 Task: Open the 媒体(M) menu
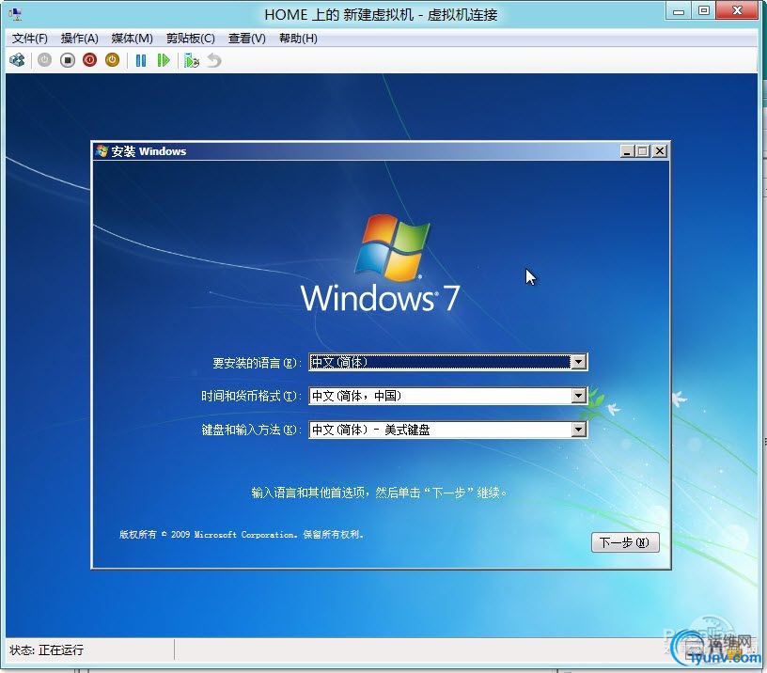133,39
